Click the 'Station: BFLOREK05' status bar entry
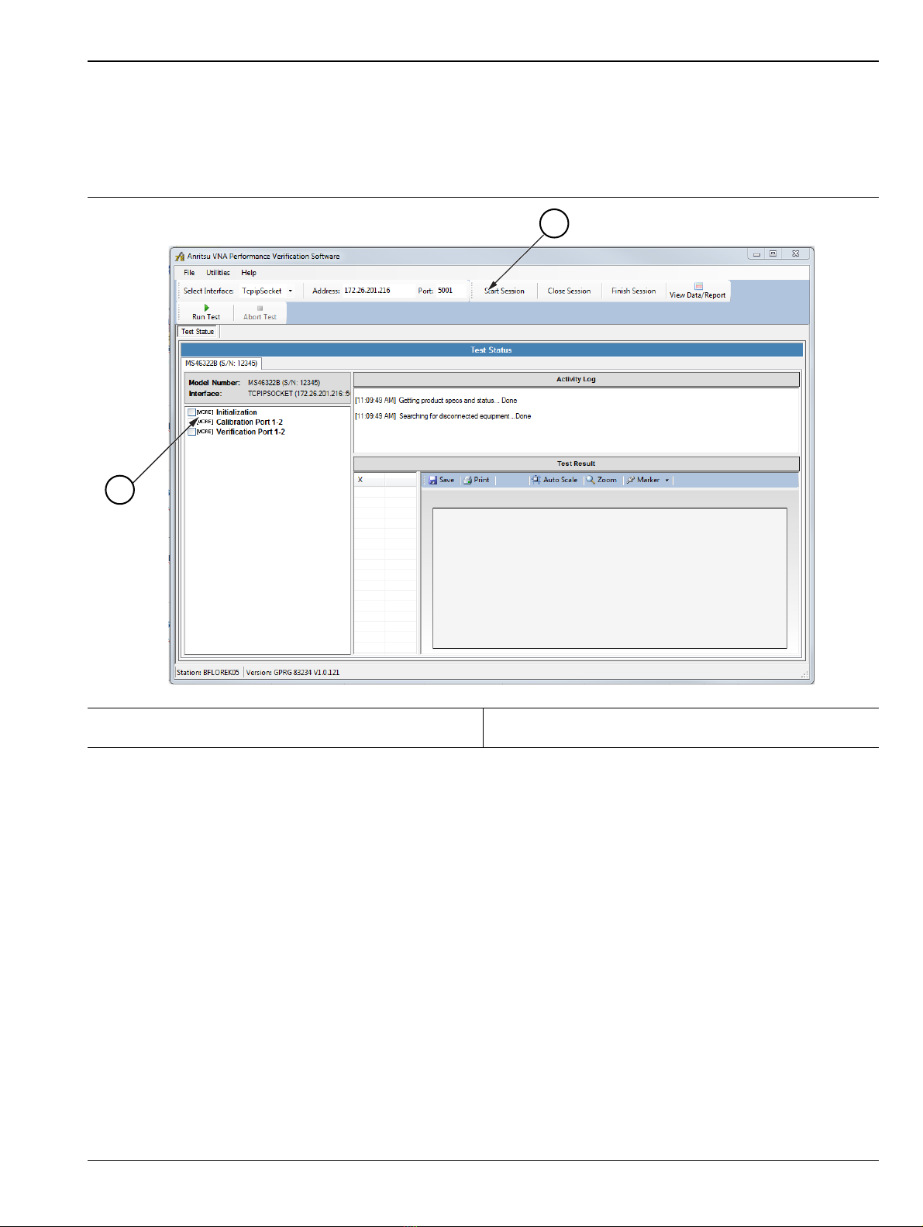The image size is (923, 1227). [208, 673]
